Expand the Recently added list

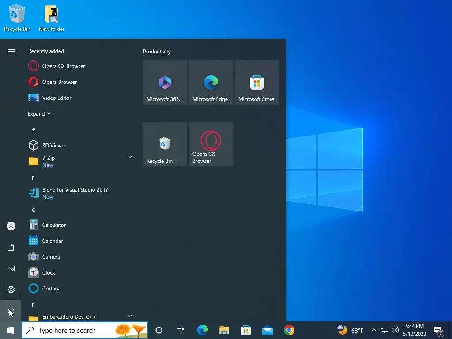coord(39,113)
